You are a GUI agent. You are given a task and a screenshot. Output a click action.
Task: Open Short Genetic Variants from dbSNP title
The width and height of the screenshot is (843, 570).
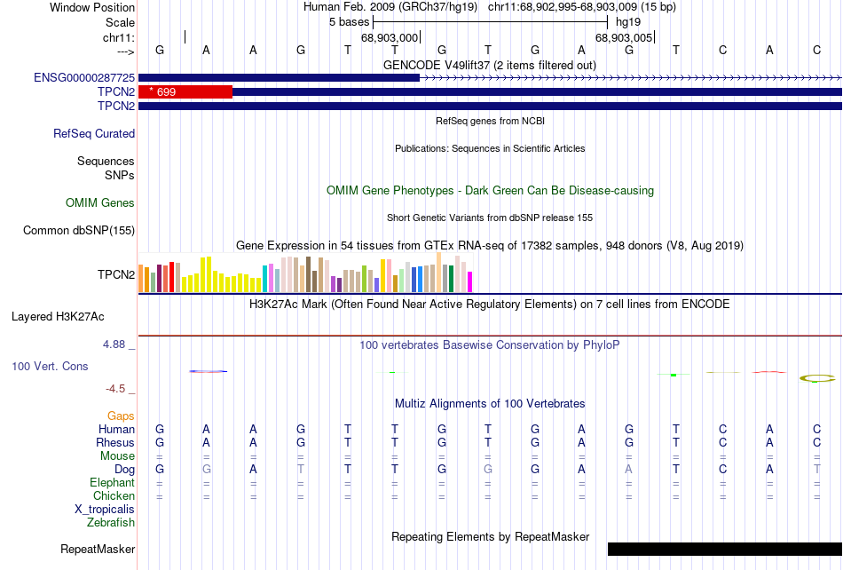(x=490, y=218)
